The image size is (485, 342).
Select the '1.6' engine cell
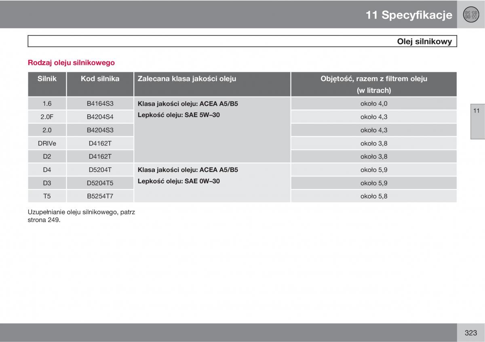47,103
